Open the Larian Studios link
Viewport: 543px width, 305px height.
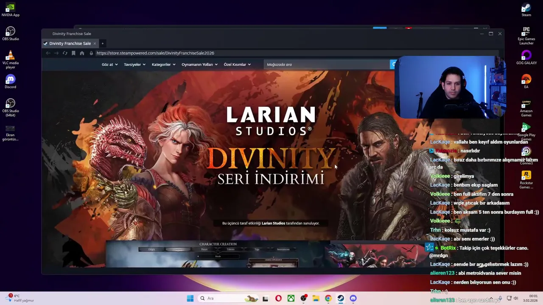(273, 223)
